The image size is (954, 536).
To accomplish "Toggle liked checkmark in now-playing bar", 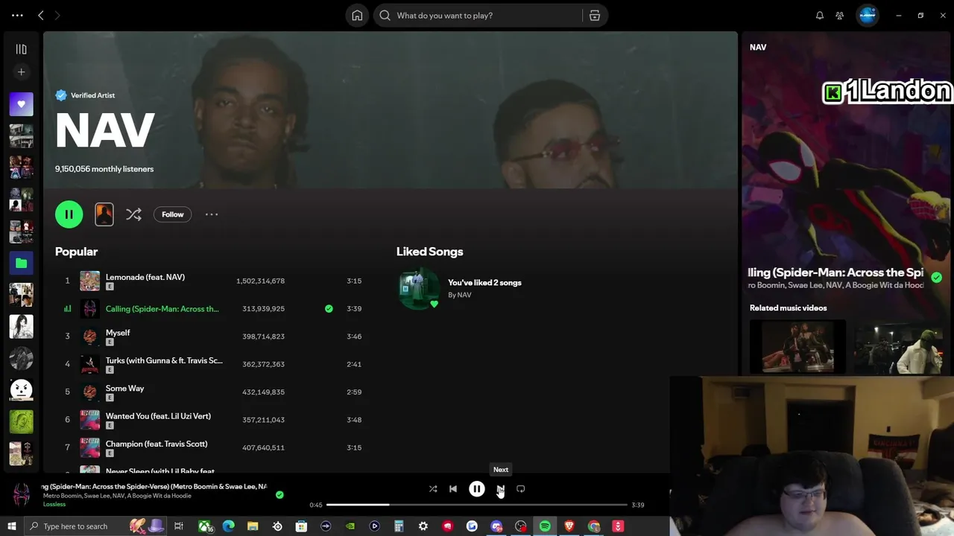I will click(279, 495).
